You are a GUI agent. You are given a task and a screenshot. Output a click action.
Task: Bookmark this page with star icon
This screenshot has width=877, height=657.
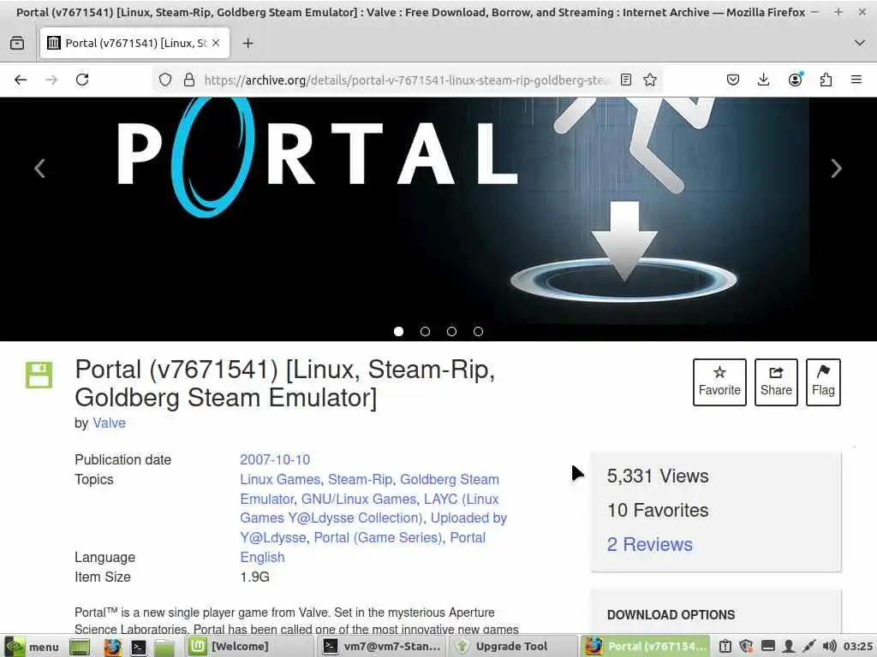click(x=650, y=80)
